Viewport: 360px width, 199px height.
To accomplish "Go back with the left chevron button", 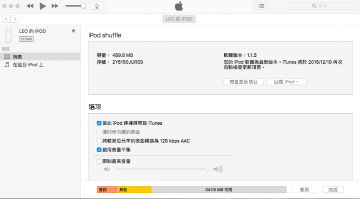I will (6, 19).
